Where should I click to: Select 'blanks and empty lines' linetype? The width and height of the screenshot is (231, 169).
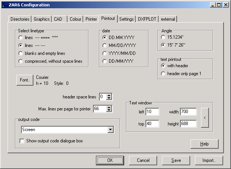tap(20, 53)
